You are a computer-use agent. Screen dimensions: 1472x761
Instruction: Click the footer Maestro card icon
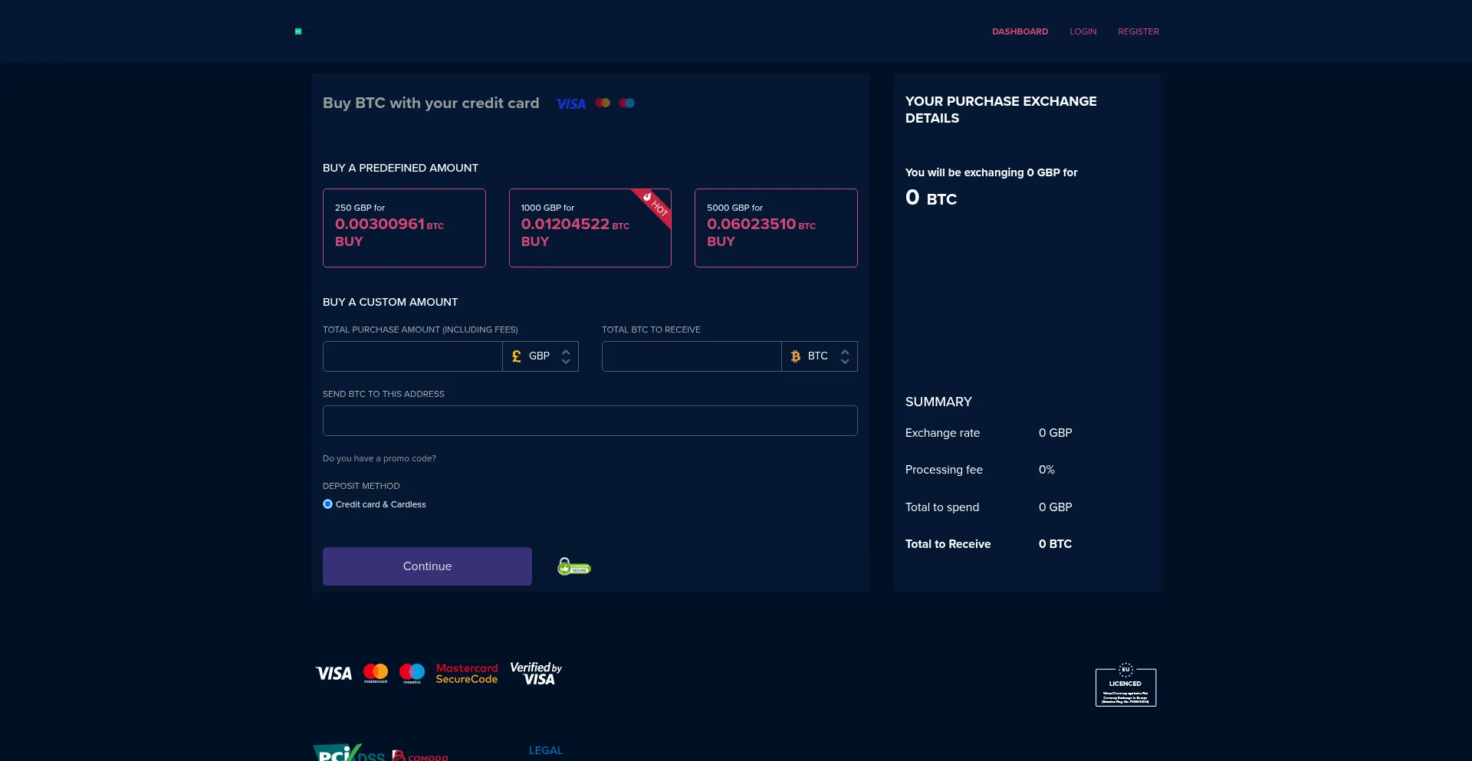pos(412,673)
